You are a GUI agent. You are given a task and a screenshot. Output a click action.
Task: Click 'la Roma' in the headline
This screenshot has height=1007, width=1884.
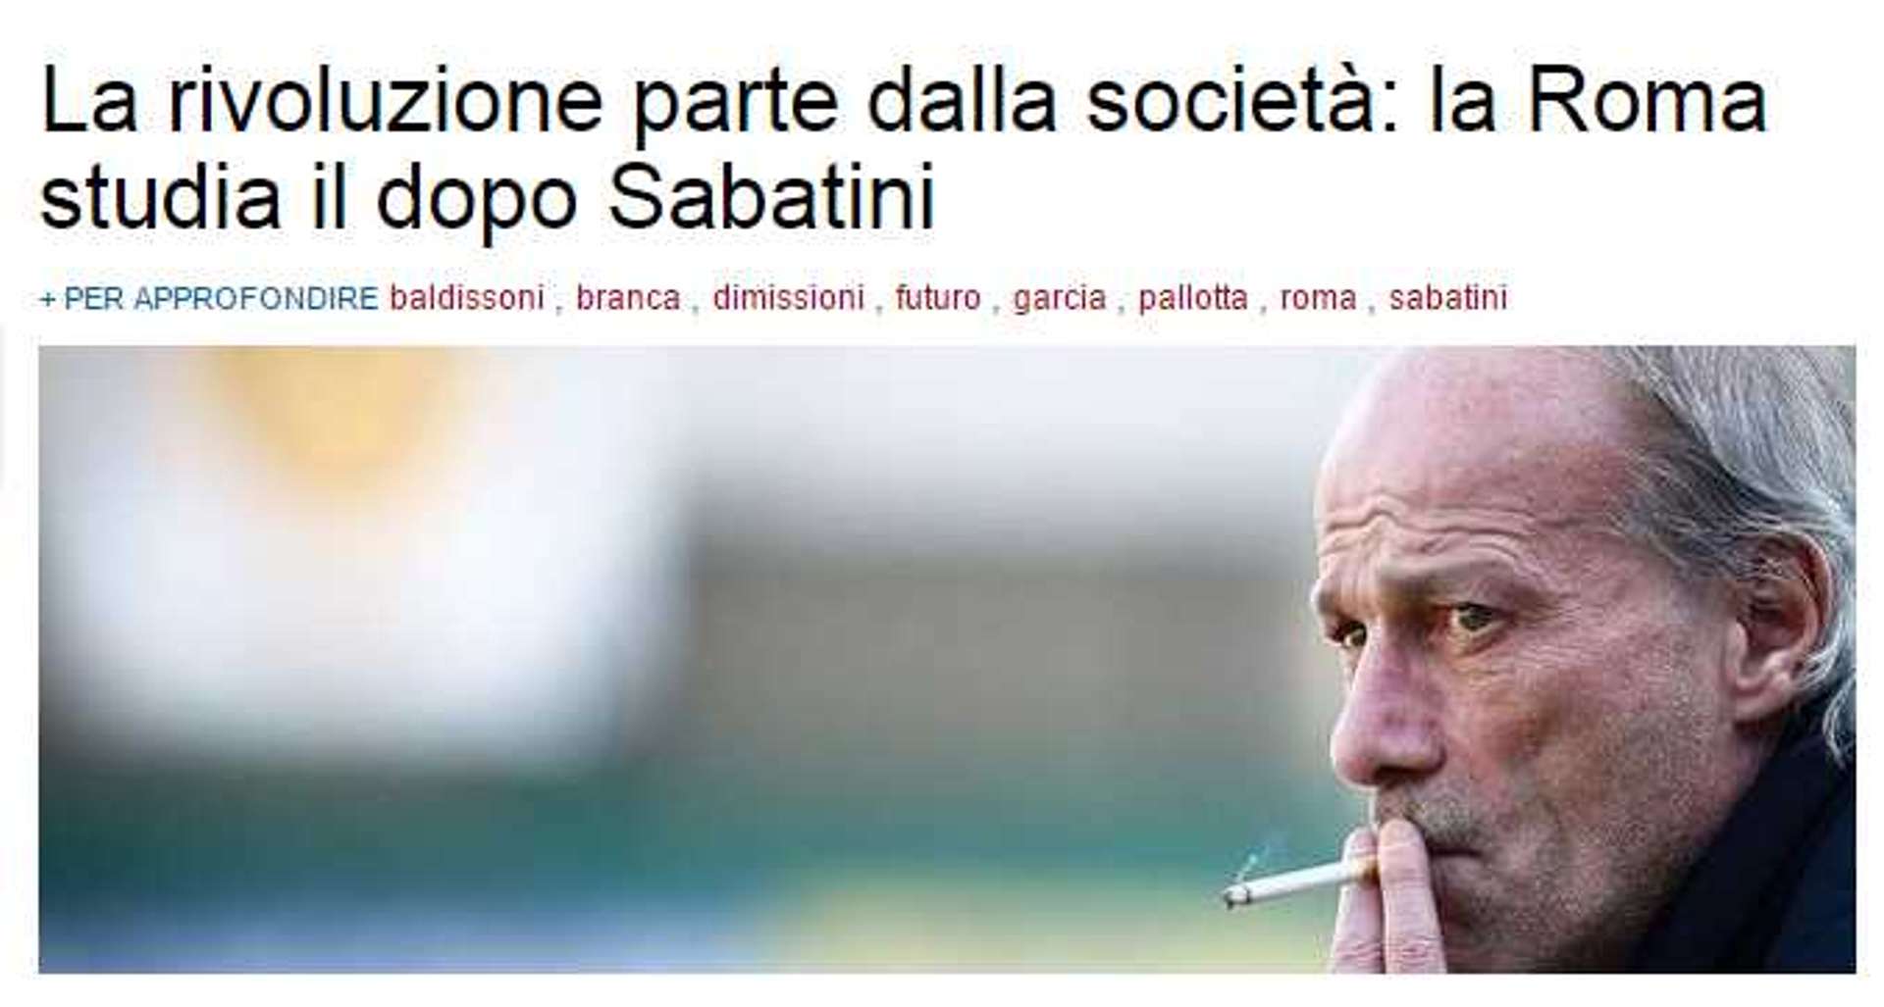click(x=1597, y=101)
